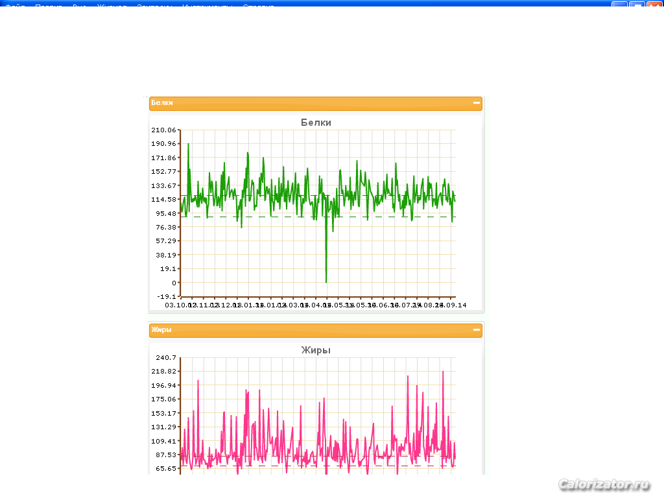Viewport: 664px width, 498px height.
Task: Collapse the Белки panel with minus icon
Action: click(477, 103)
